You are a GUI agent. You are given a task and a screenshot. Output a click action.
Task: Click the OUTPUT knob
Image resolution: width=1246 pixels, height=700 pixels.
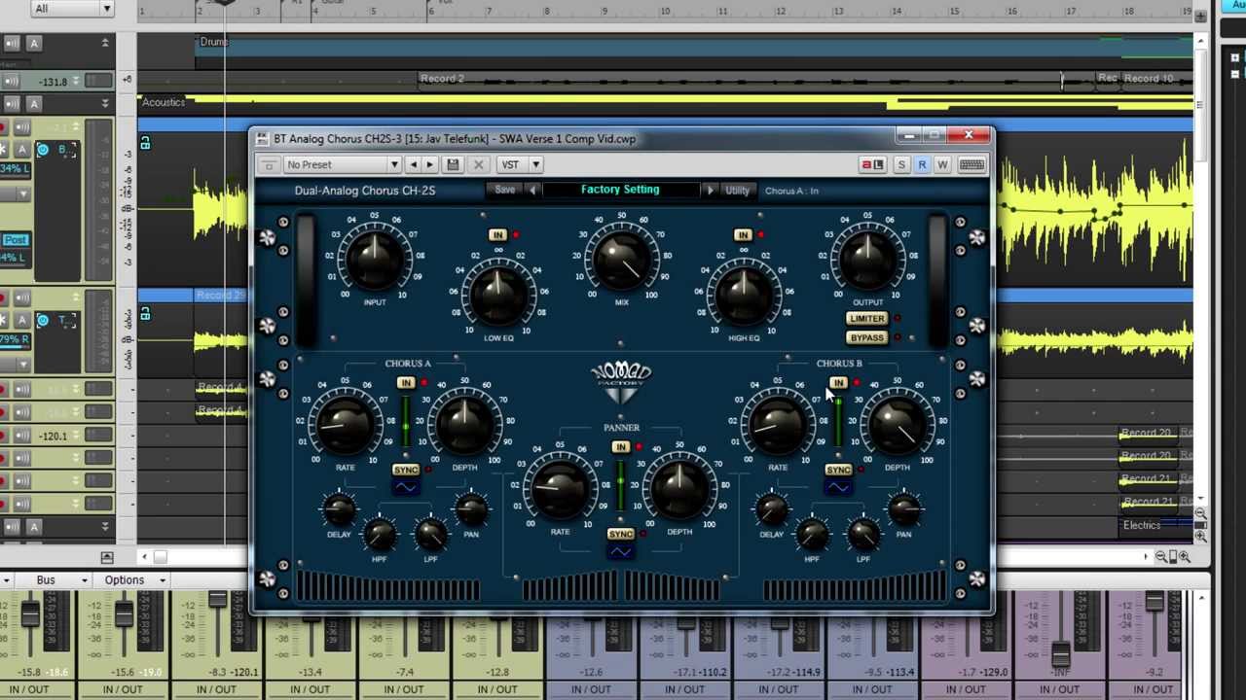click(866, 261)
